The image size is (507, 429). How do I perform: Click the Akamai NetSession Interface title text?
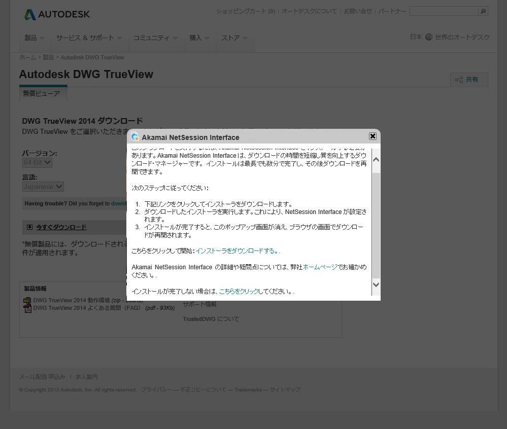(190, 137)
